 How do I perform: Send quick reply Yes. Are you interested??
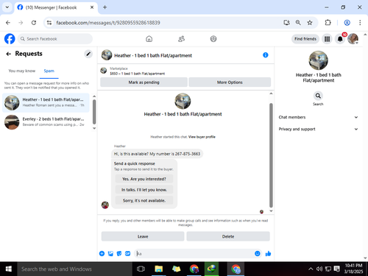144,179
